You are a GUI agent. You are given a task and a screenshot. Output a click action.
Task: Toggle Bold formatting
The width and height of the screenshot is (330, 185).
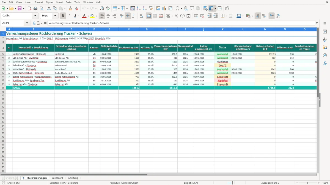pyautogui.click(x=63, y=16)
